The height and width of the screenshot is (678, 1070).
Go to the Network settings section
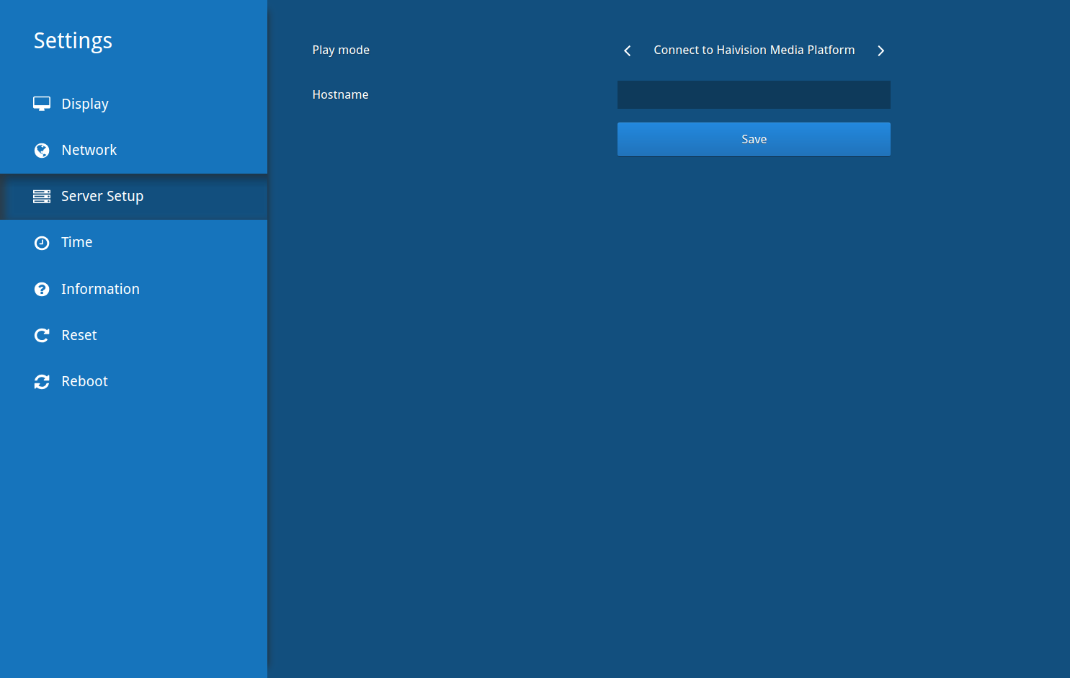89,150
